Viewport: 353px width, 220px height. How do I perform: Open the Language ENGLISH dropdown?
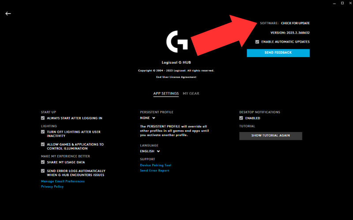pos(150,151)
